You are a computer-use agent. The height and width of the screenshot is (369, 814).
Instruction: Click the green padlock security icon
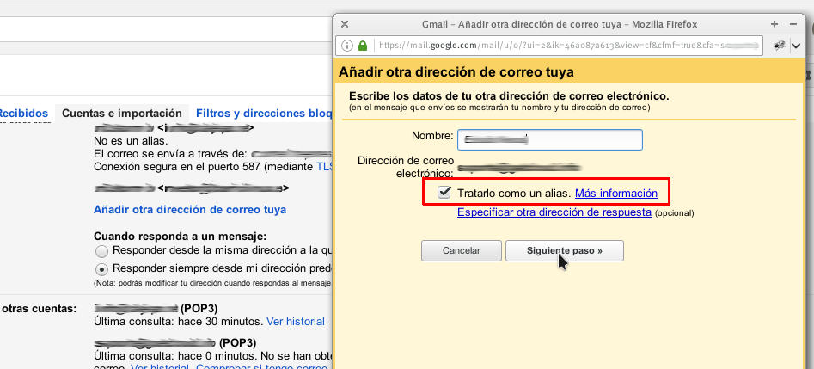pyautogui.click(x=363, y=46)
